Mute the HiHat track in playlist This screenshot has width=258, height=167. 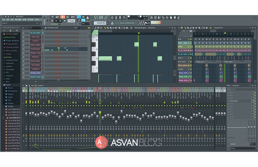click(191, 47)
